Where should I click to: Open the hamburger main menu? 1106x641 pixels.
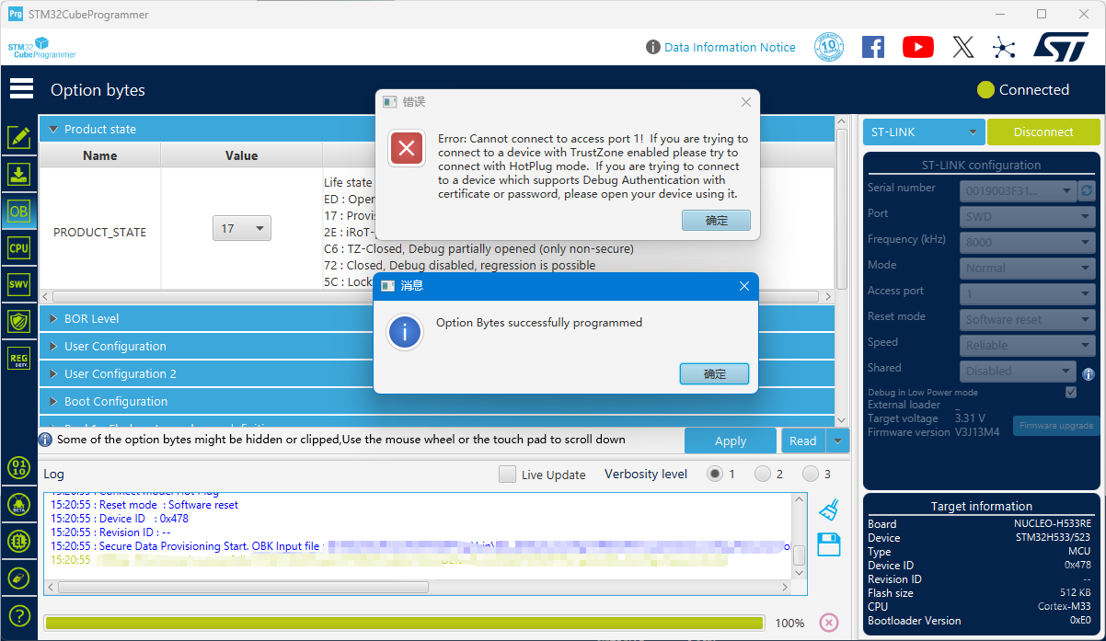tap(21, 89)
